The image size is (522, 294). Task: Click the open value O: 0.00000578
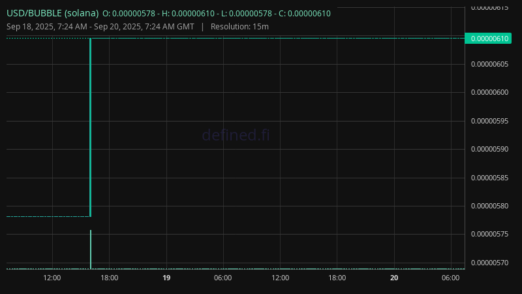[x=129, y=14]
